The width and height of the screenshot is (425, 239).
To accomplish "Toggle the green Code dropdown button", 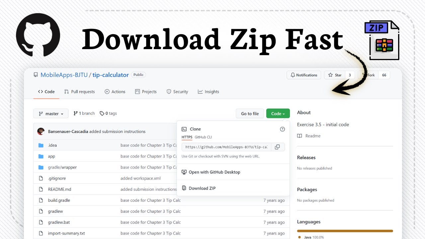I will coord(278,114).
